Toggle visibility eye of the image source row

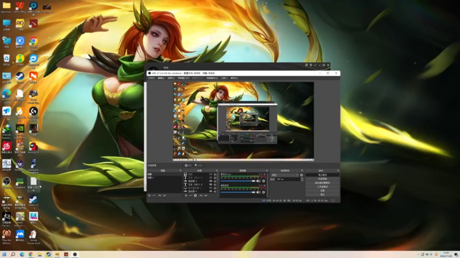coord(210,174)
